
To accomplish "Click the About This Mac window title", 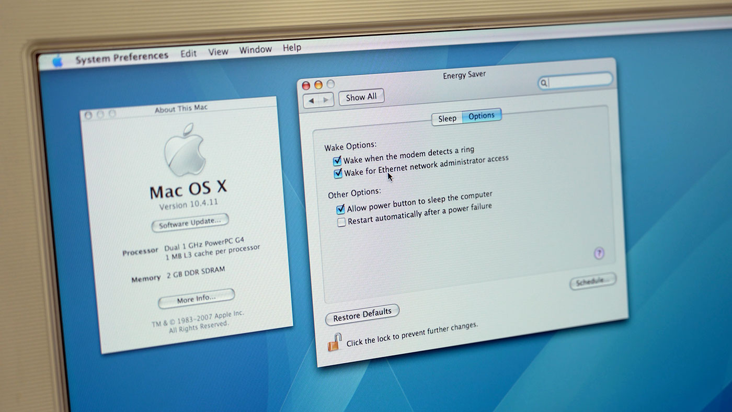I will coord(181,109).
